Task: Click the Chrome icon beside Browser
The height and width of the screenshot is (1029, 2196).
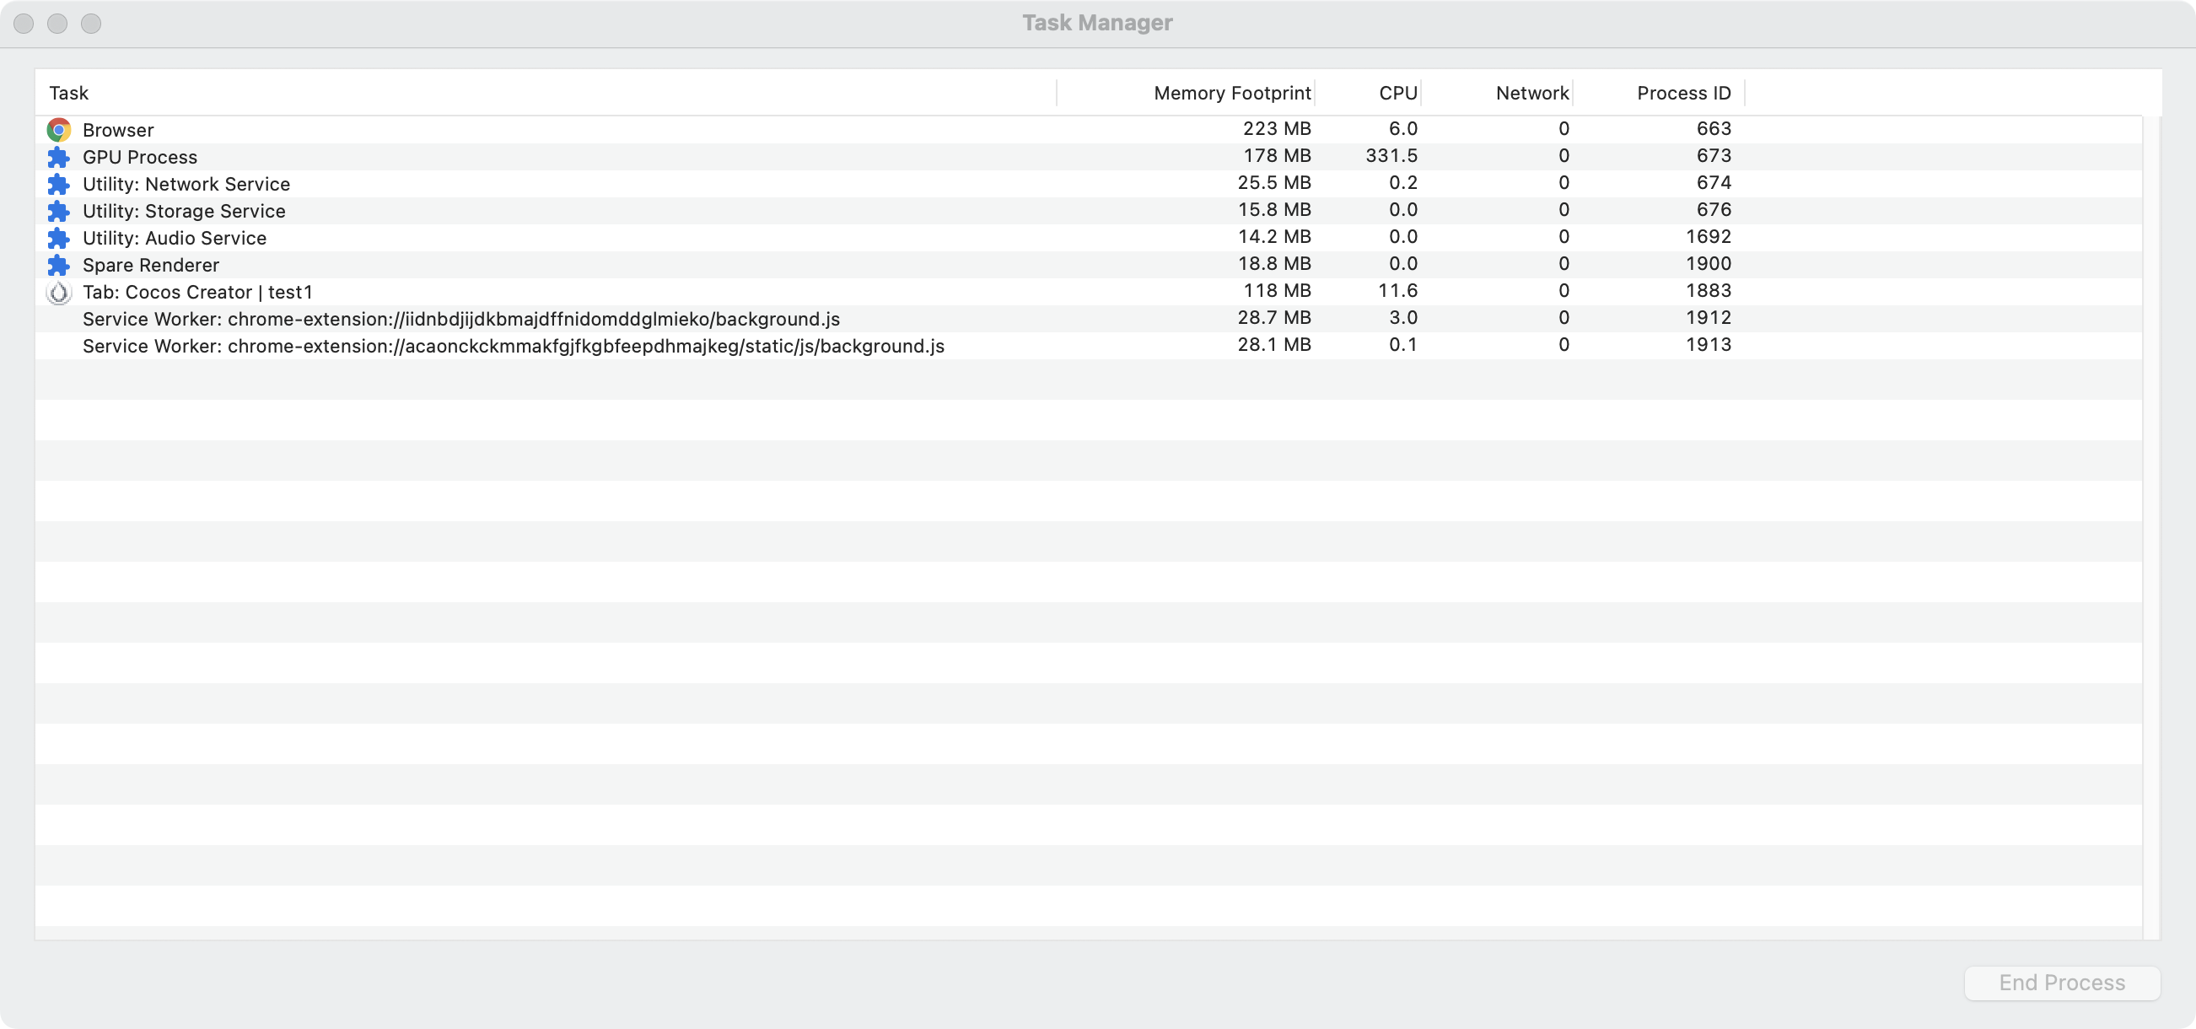Action: click(58, 130)
